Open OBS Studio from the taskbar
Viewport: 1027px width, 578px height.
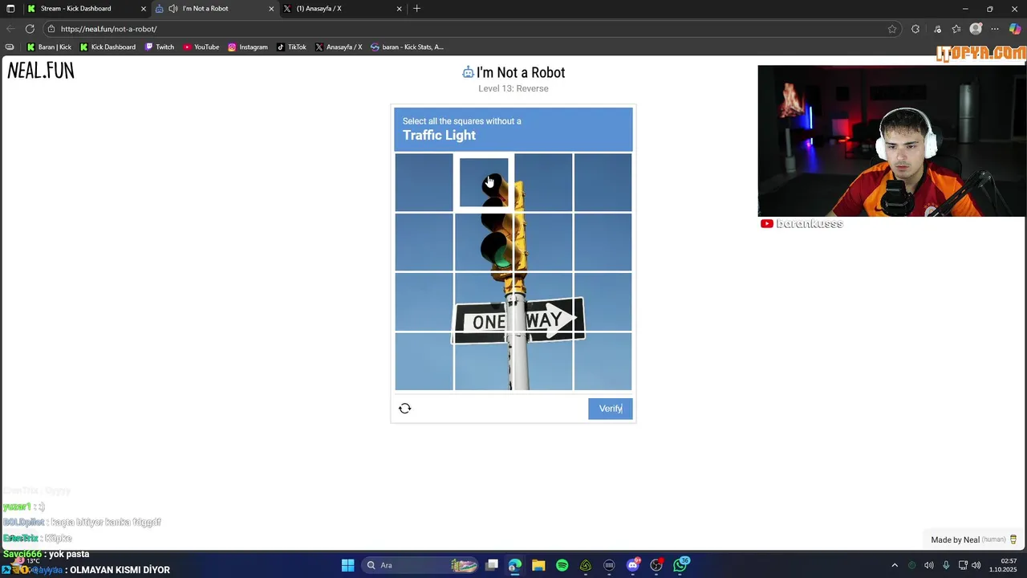656,565
